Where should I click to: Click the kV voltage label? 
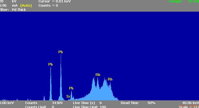point(14,1)
